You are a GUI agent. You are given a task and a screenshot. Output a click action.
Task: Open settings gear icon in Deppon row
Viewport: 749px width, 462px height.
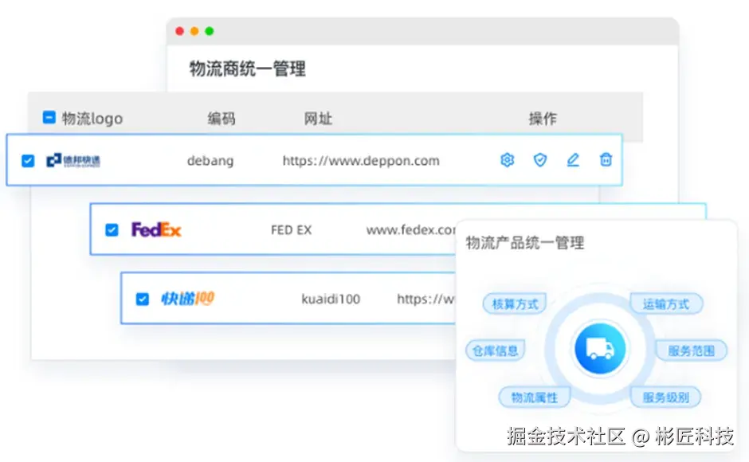coord(507,159)
